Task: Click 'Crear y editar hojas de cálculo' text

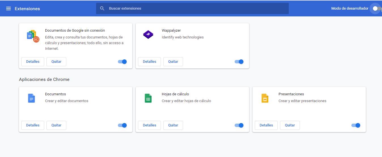Action: pos(186,101)
